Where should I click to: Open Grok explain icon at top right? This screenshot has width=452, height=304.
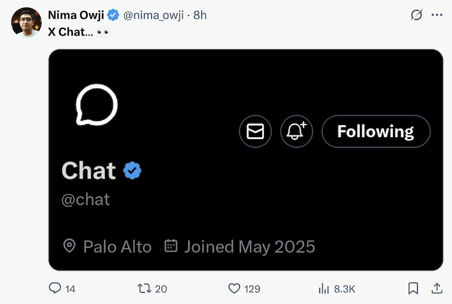click(x=416, y=15)
